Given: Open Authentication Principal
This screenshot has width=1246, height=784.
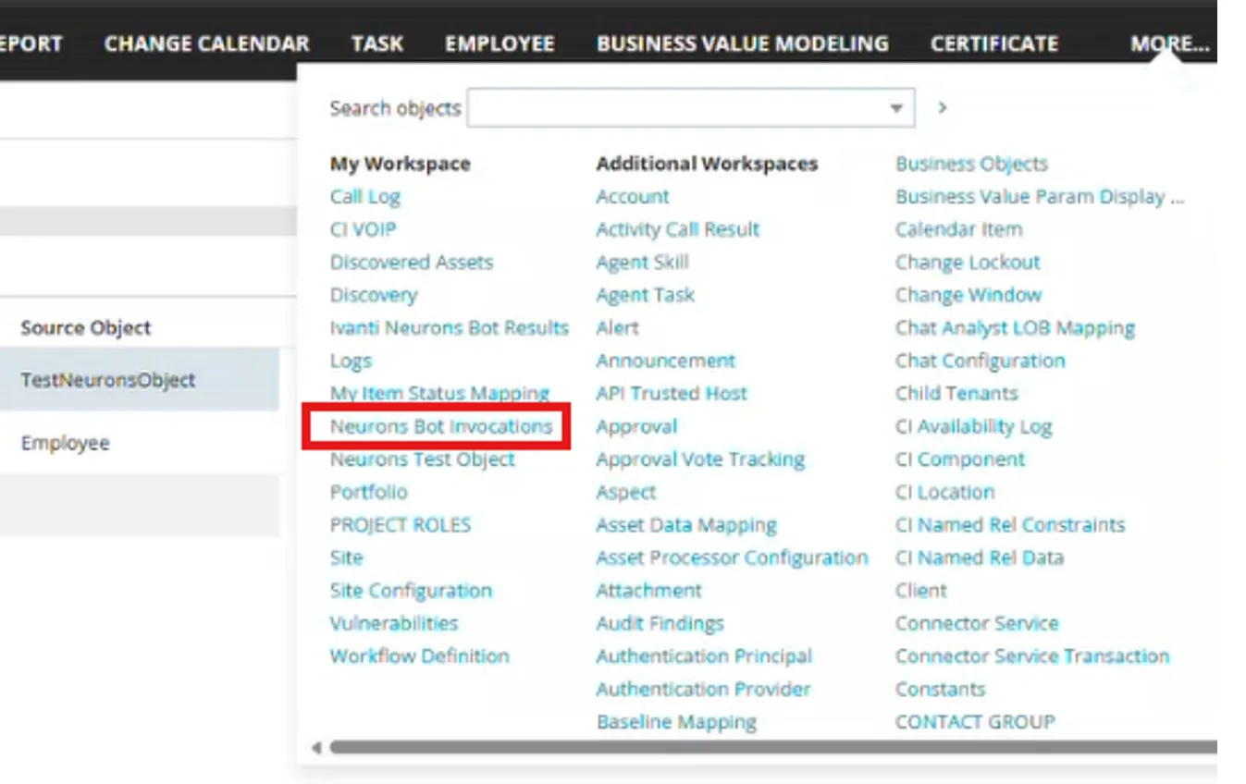Looking at the screenshot, I should click(704, 655).
